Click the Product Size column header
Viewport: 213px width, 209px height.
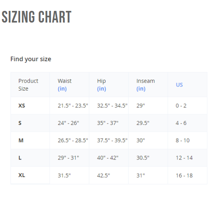click(28, 85)
